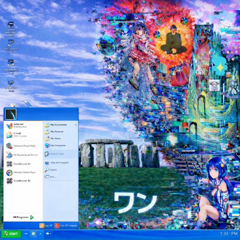This screenshot has height=240, width=240.
Task: Click the small down-chevron on the taskbar
Action: (x=40, y=234)
